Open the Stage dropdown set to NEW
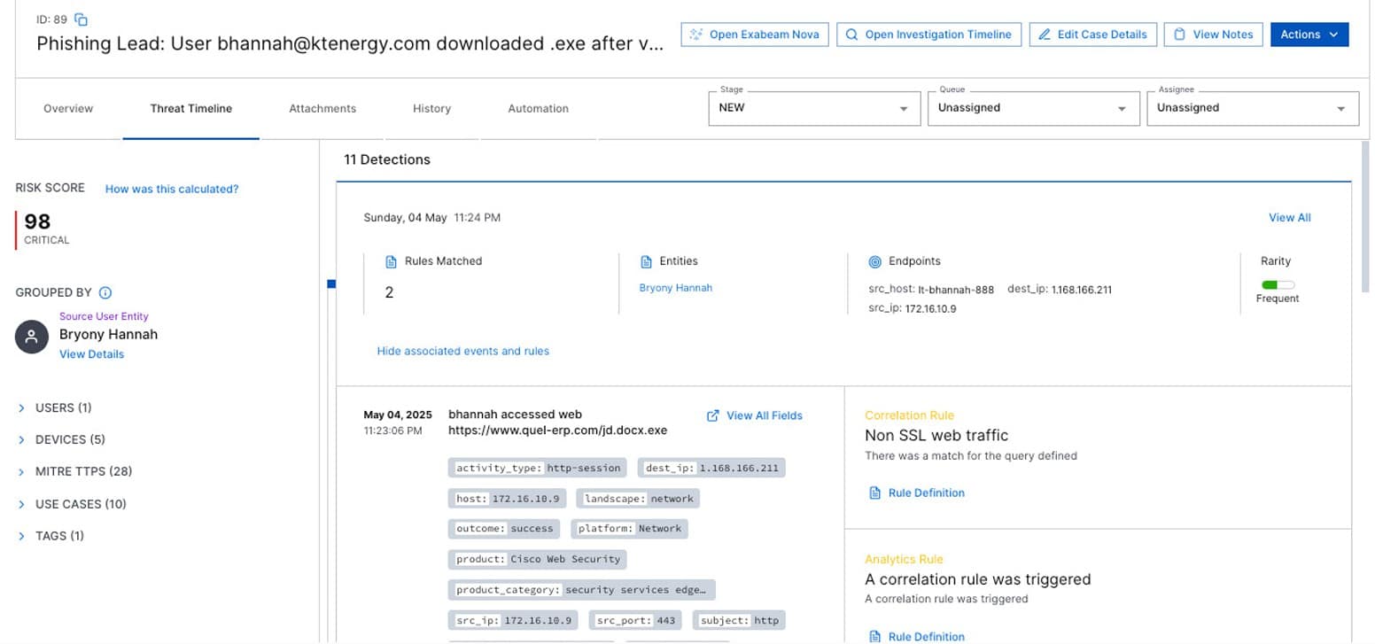The height and width of the screenshot is (644, 1375). point(812,108)
